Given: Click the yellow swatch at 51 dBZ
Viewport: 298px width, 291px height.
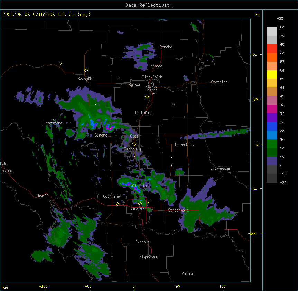Looking at the screenshot, I should coord(272,74).
